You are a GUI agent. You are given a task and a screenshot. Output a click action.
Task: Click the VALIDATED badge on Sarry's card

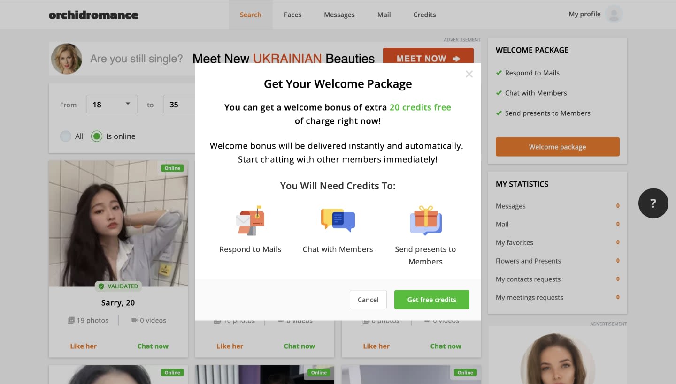tap(118, 286)
